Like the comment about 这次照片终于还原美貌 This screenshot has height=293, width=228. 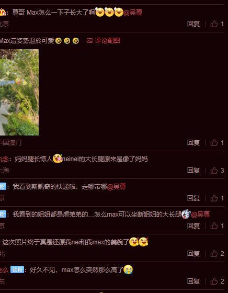214,254
